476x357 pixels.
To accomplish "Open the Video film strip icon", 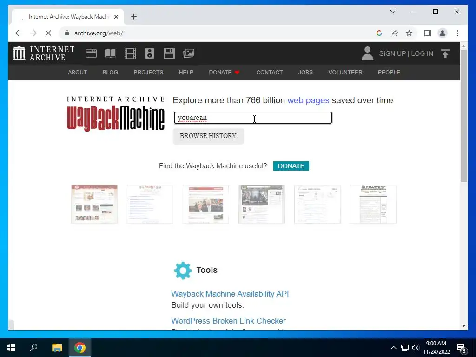I will click(x=130, y=53).
